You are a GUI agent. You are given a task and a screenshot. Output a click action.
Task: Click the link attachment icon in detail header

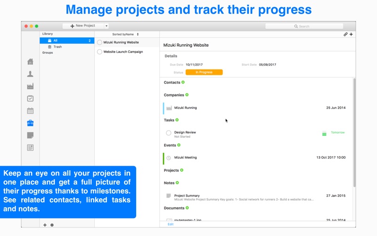click(x=345, y=34)
